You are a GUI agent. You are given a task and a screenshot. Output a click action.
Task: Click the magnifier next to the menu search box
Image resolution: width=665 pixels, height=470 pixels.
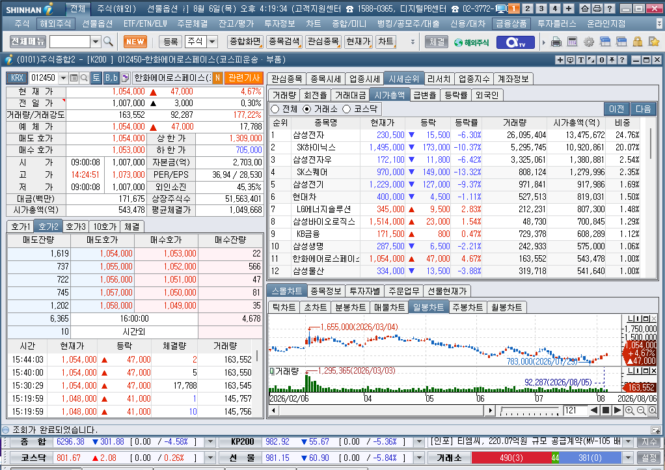click(109, 42)
